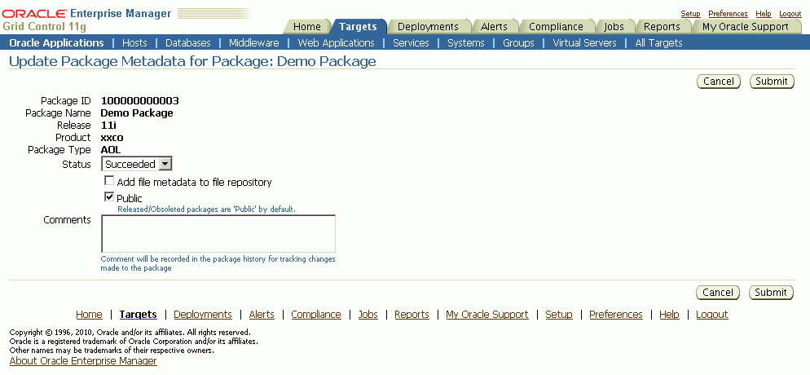Go to the Compliance tab
This screenshot has height=375, width=810.
556,26
